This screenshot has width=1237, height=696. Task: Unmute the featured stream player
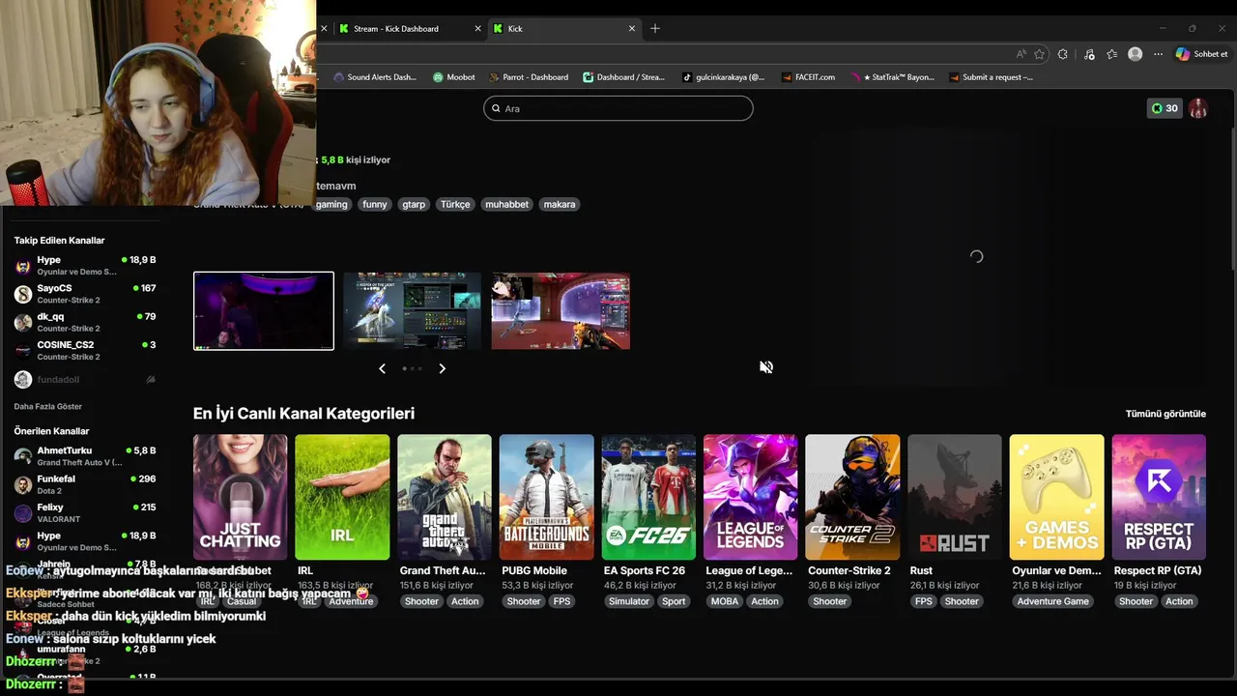pyautogui.click(x=766, y=367)
